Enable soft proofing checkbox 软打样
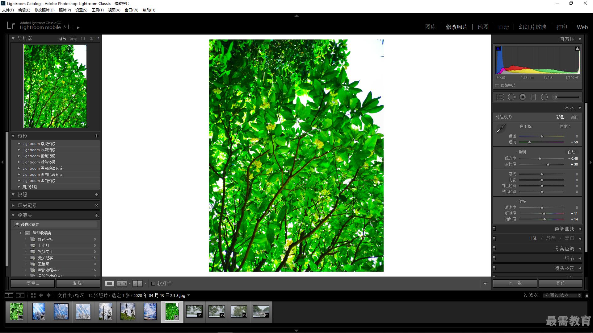Screen dimensions: 593x333 [x=153, y=284]
